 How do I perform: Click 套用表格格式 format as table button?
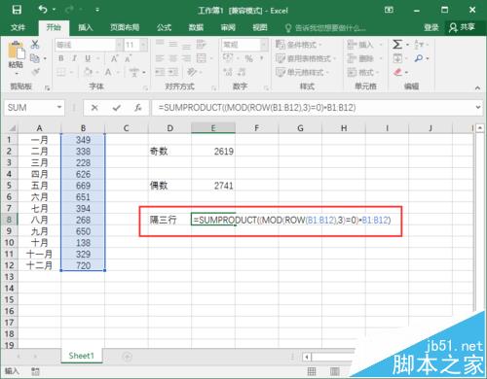[306, 58]
